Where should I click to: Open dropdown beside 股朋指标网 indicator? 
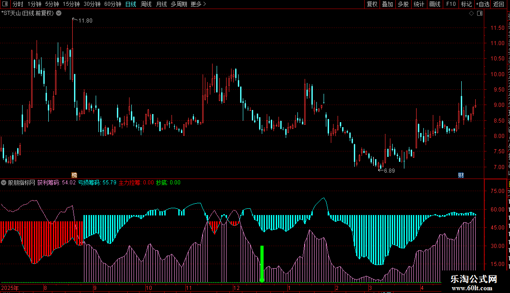[x=4, y=183]
